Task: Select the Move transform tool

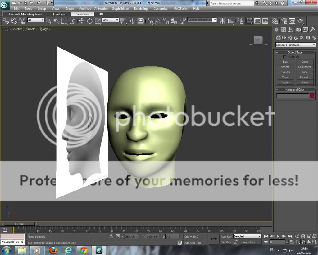Action: (82, 21)
